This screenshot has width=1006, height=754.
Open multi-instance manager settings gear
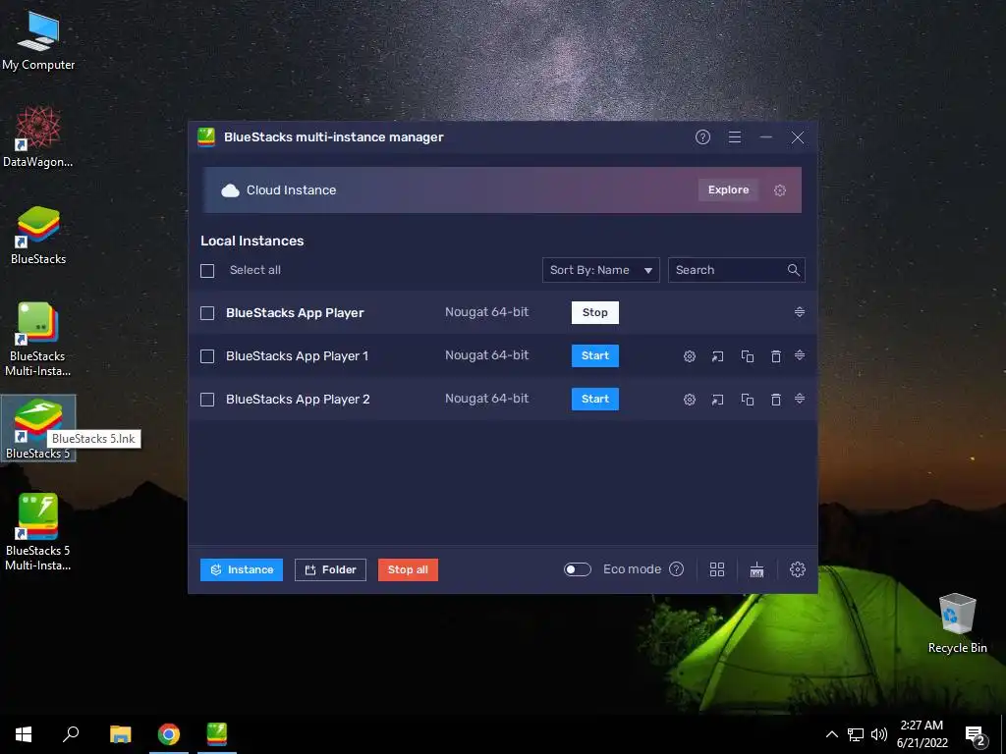[x=798, y=569]
